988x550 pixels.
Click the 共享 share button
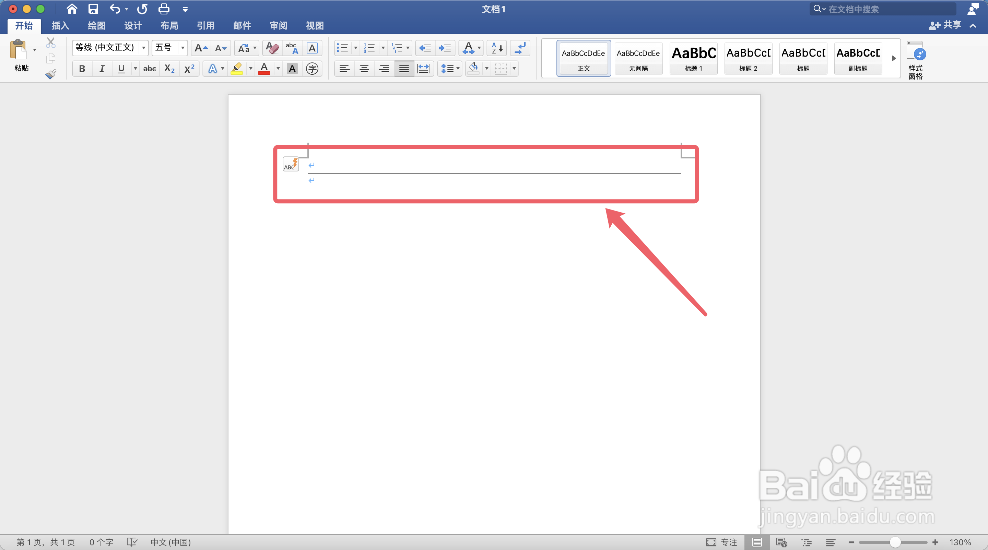coord(945,25)
